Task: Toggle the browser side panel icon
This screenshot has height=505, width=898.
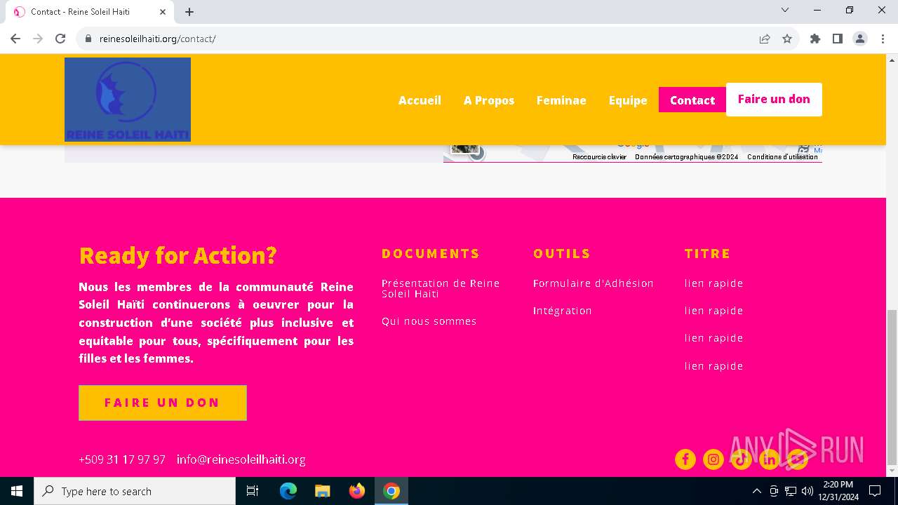Action: [x=838, y=39]
